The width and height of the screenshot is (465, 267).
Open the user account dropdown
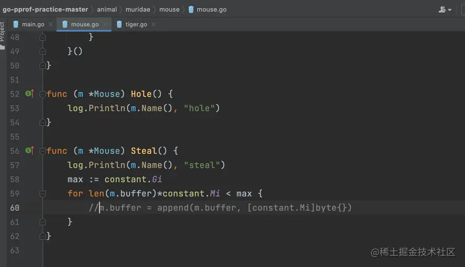point(445,9)
